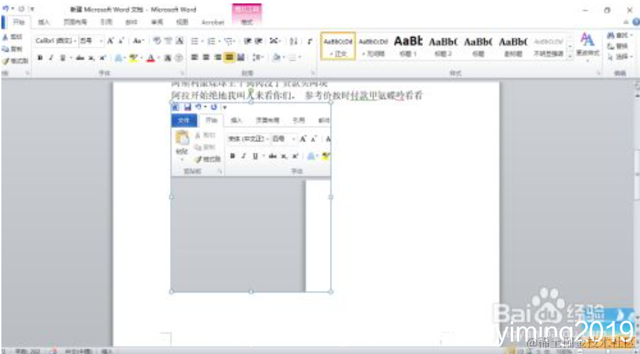Click the Align Right icon
This screenshot has width=640, height=354.
tap(218, 57)
